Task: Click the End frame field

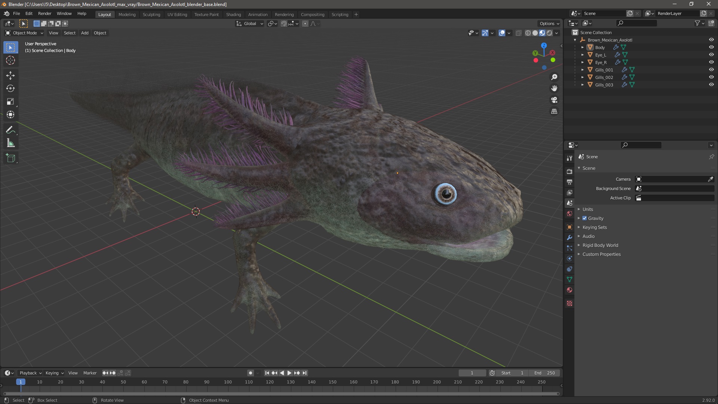Action: [x=544, y=373]
